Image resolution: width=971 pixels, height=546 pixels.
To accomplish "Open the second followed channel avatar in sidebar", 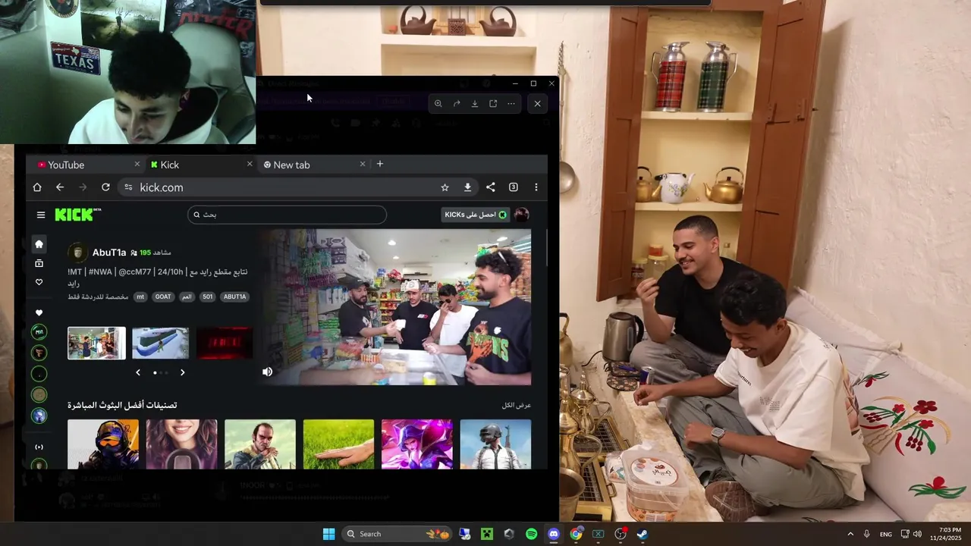I will 39,353.
